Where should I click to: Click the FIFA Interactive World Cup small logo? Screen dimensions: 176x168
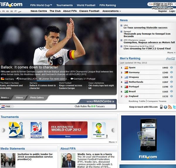coord(36,130)
